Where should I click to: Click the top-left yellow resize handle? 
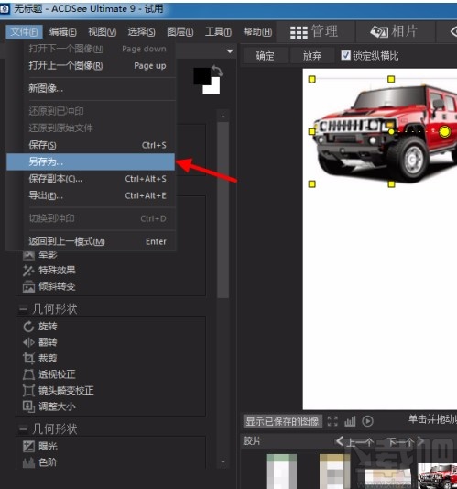[x=312, y=79]
